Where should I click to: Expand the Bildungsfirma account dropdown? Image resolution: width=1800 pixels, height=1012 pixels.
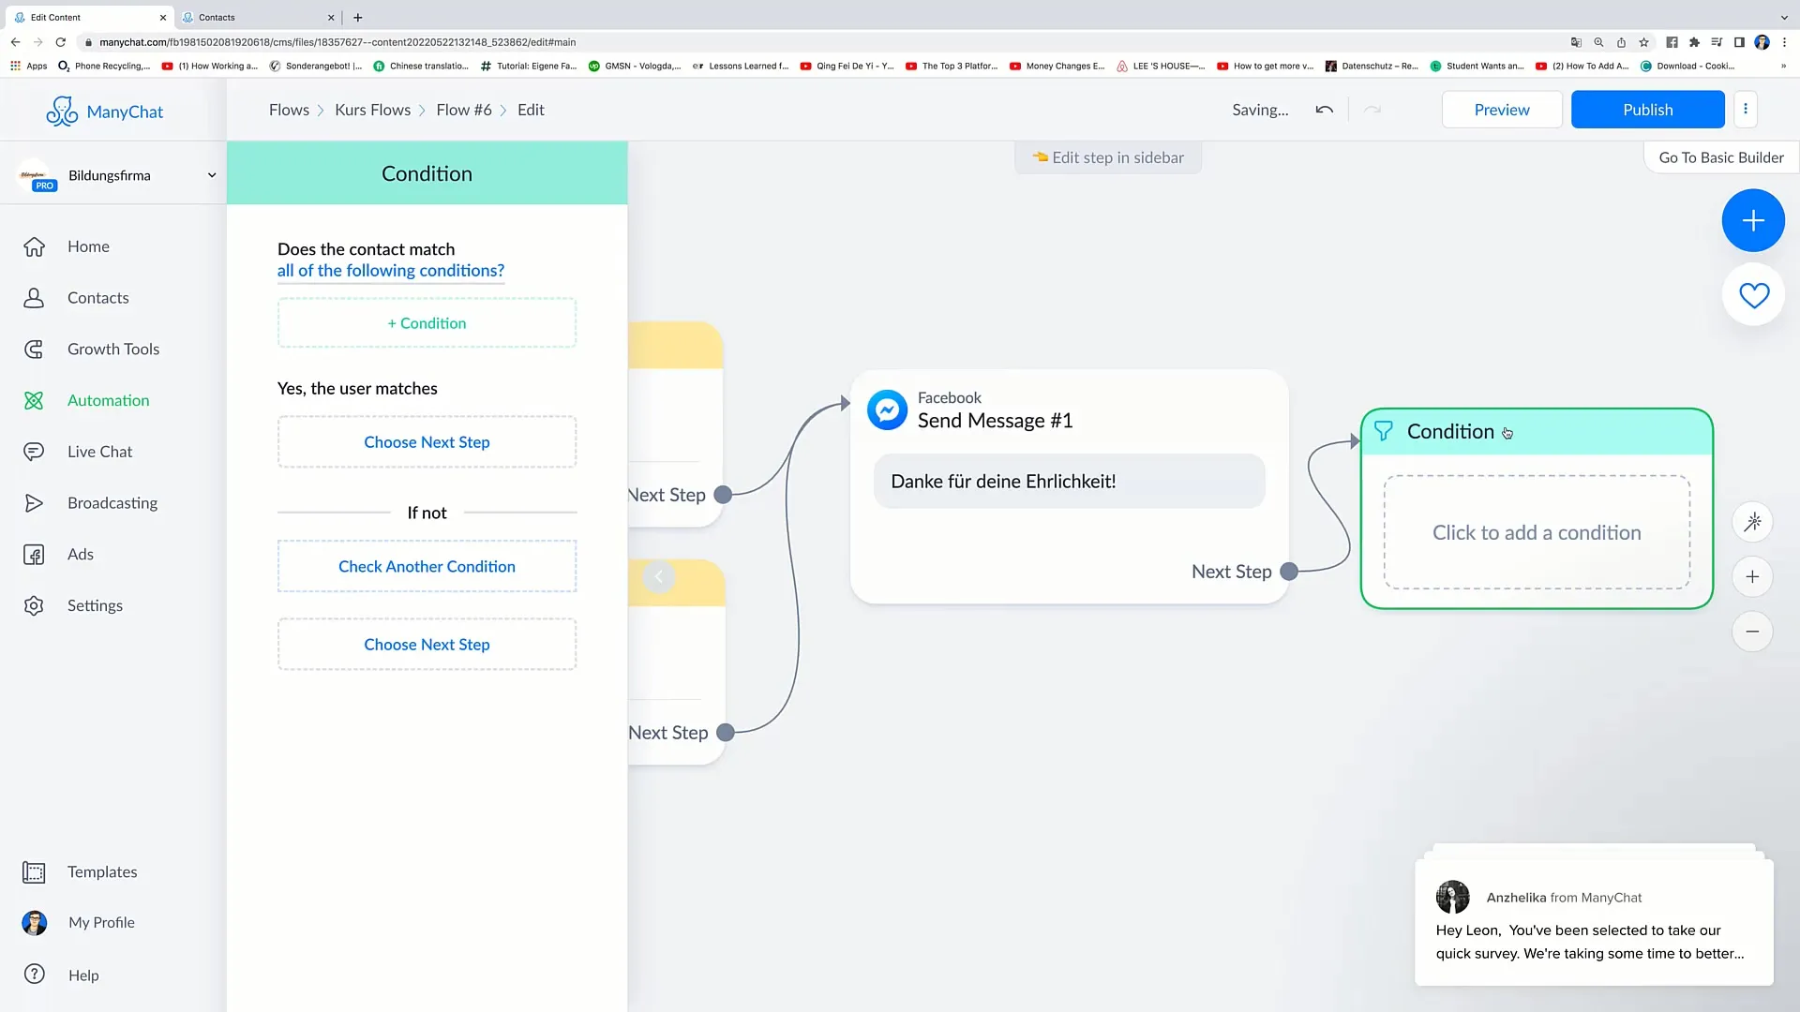pyautogui.click(x=212, y=175)
